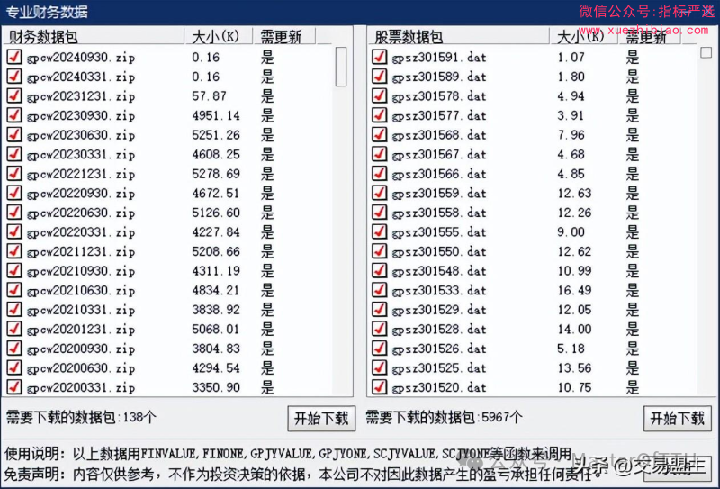Select size value 57.87
Image resolution: width=720 pixels, height=489 pixels.
(x=210, y=96)
